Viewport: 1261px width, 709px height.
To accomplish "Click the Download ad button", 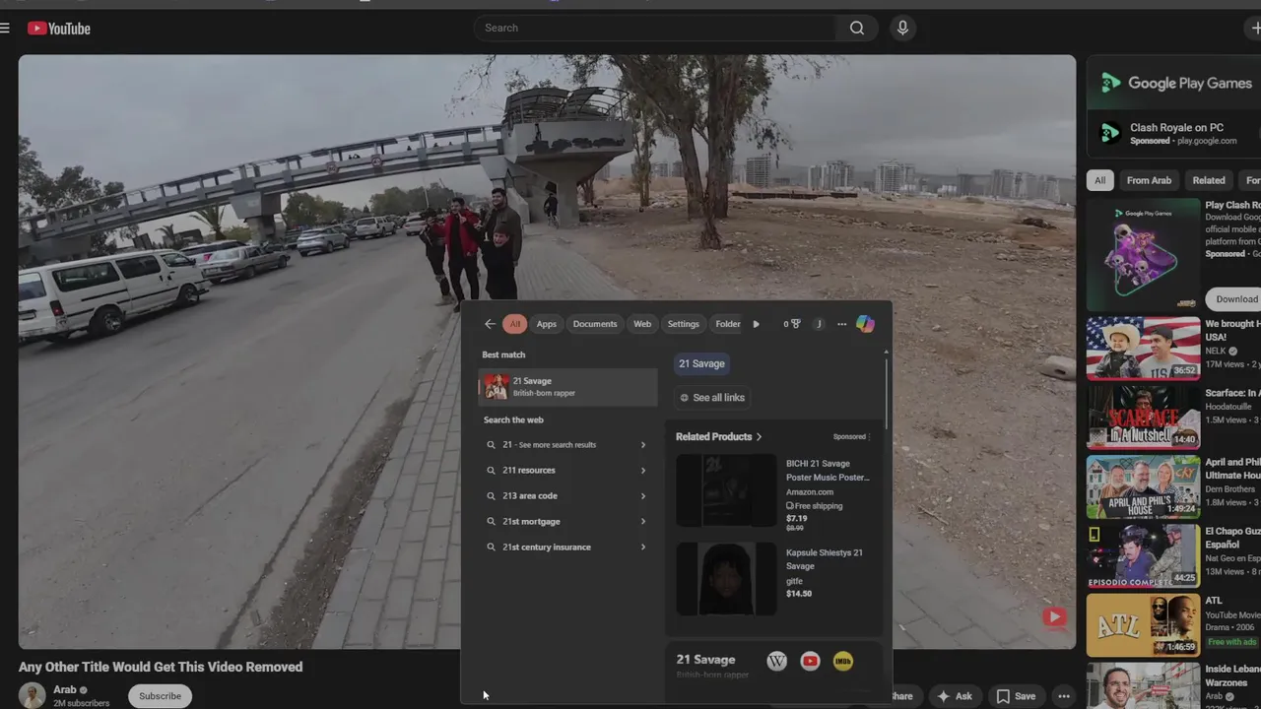I will [1235, 299].
